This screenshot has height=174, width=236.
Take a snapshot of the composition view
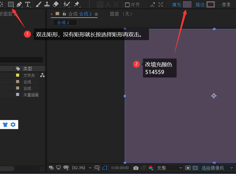tap(136, 168)
